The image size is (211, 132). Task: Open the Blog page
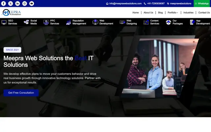[x=161, y=13]
